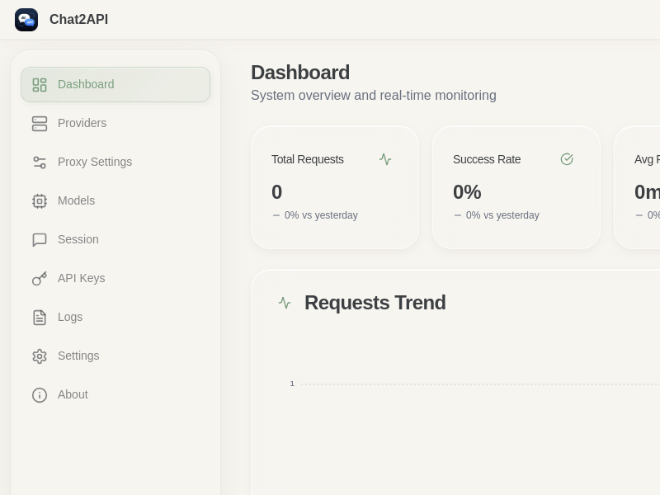Click the Dashboard page heading
660x495 pixels.
pos(300,73)
